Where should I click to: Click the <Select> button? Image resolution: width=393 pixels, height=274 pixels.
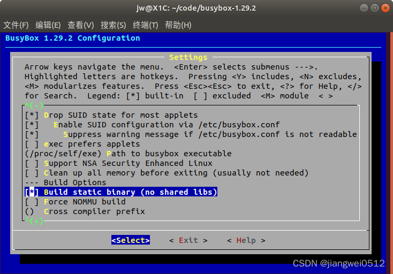tap(131, 240)
